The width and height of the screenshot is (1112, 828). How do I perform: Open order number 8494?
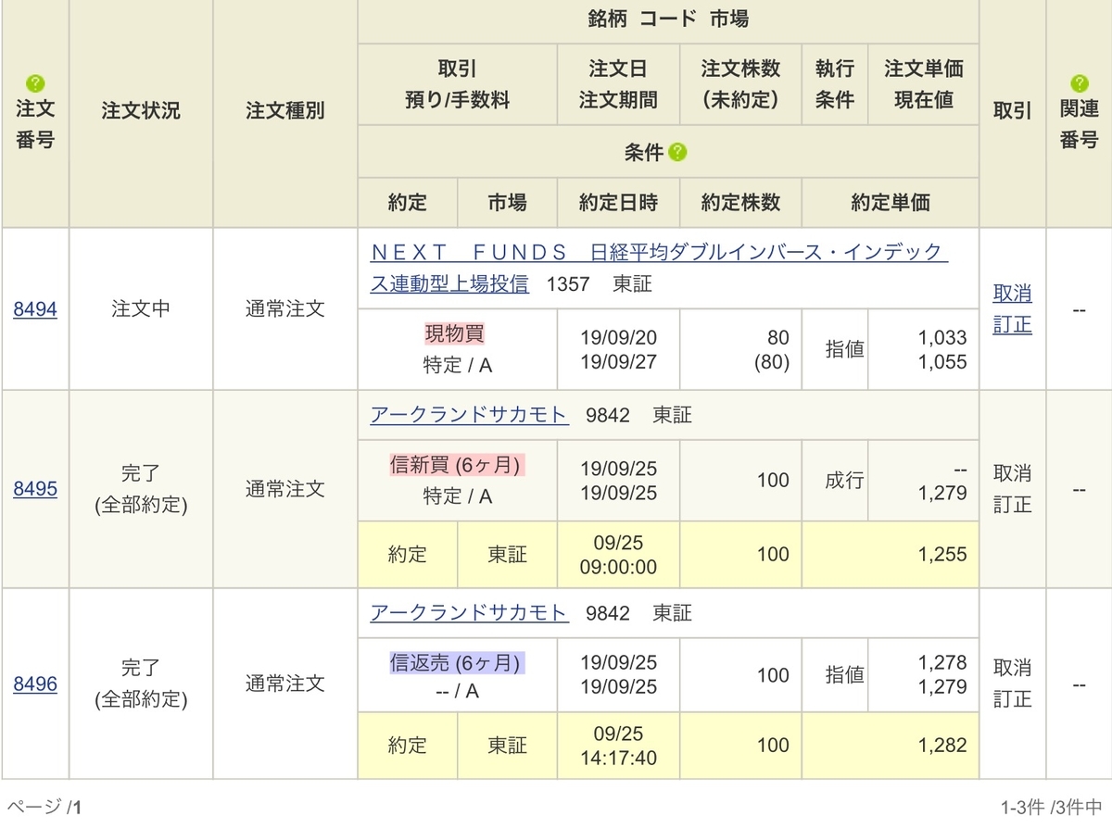click(x=35, y=309)
